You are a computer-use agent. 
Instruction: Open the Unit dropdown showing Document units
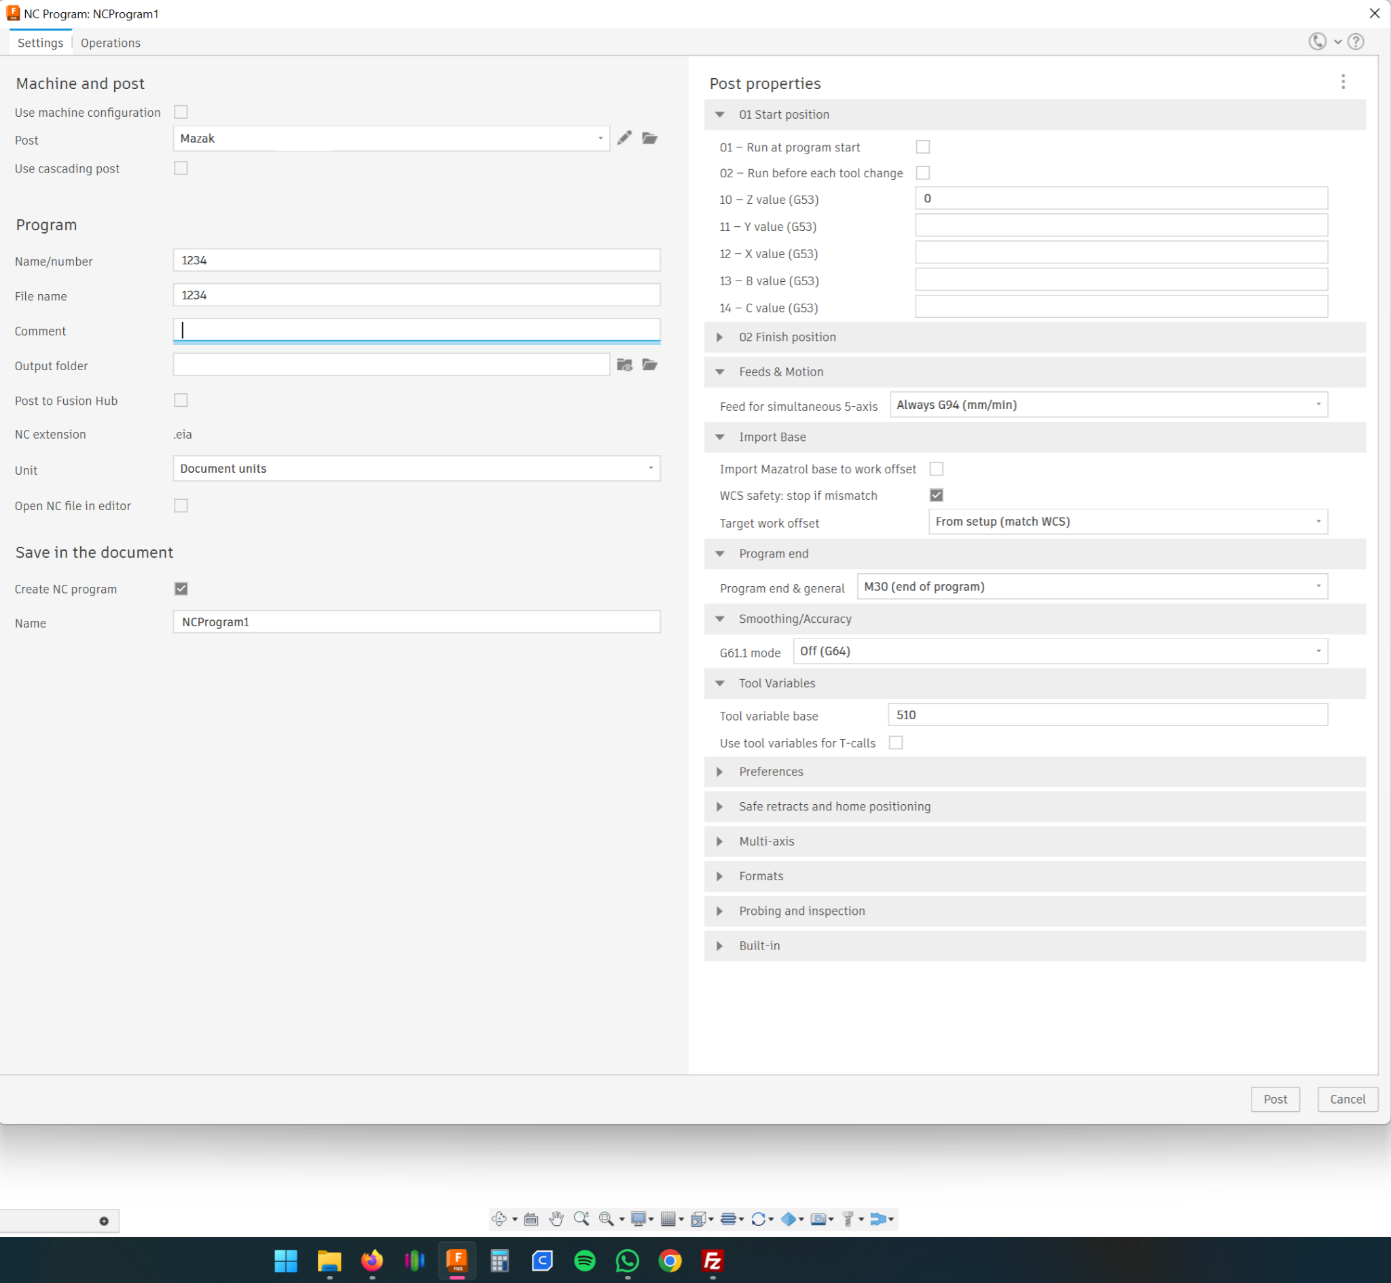pos(416,469)
